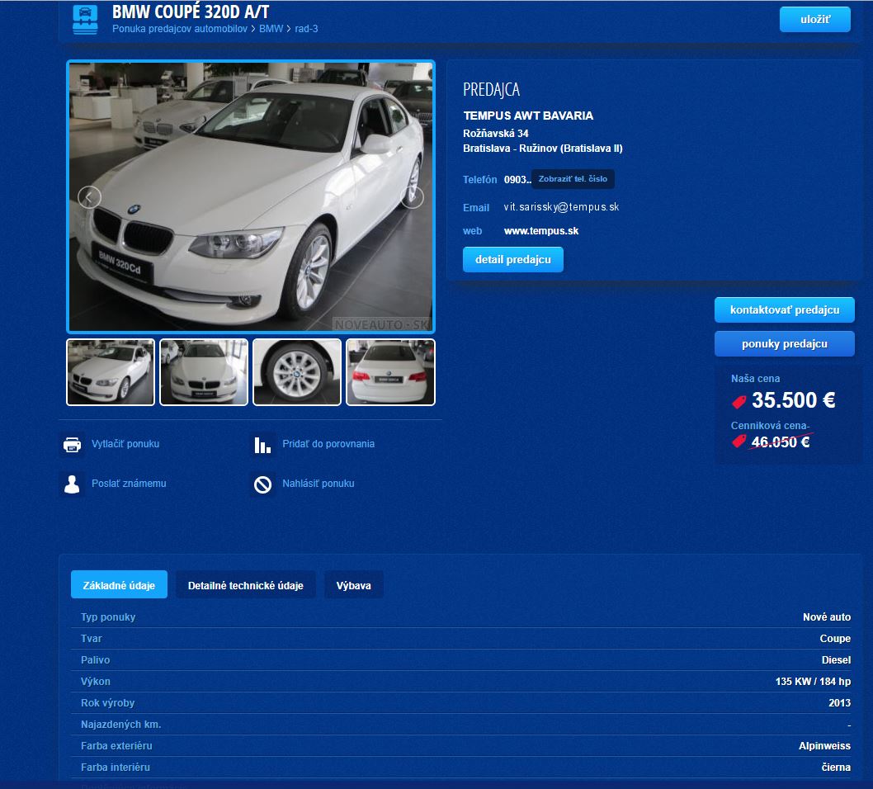
Task: Show the seller's phone number
Action: point(573,179)
